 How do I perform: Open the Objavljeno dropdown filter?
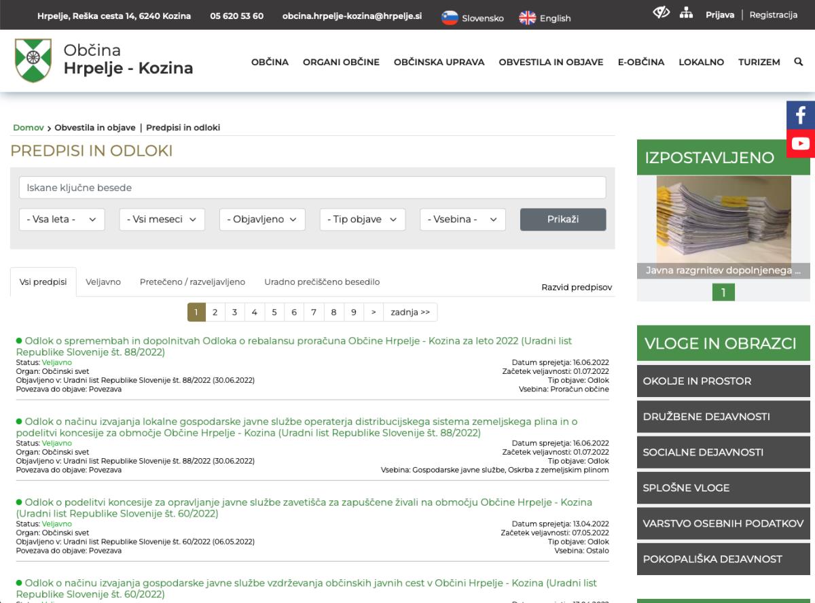point(262,220)
